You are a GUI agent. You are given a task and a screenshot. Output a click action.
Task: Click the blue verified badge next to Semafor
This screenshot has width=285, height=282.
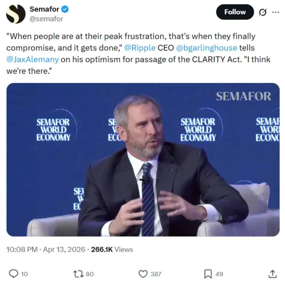tap(65, 9)
